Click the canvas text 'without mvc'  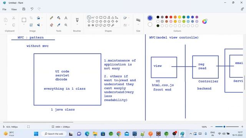click(x=38, y=46)
